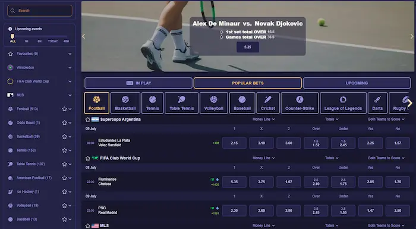Open Supercopa Argentina Money Line dropdown
The image size is (416, 229).
(x=263, y=120)
